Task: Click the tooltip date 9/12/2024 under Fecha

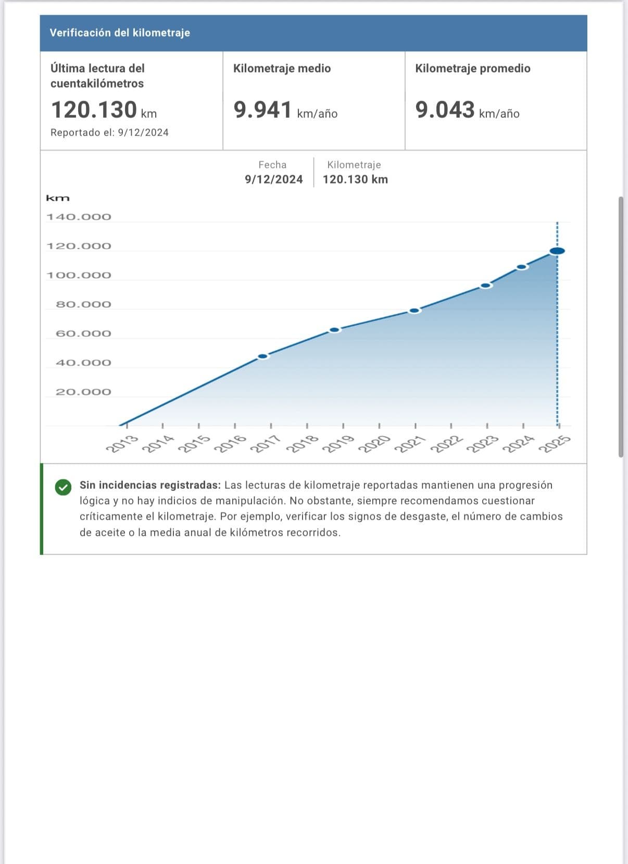Action: click(273, 179)
